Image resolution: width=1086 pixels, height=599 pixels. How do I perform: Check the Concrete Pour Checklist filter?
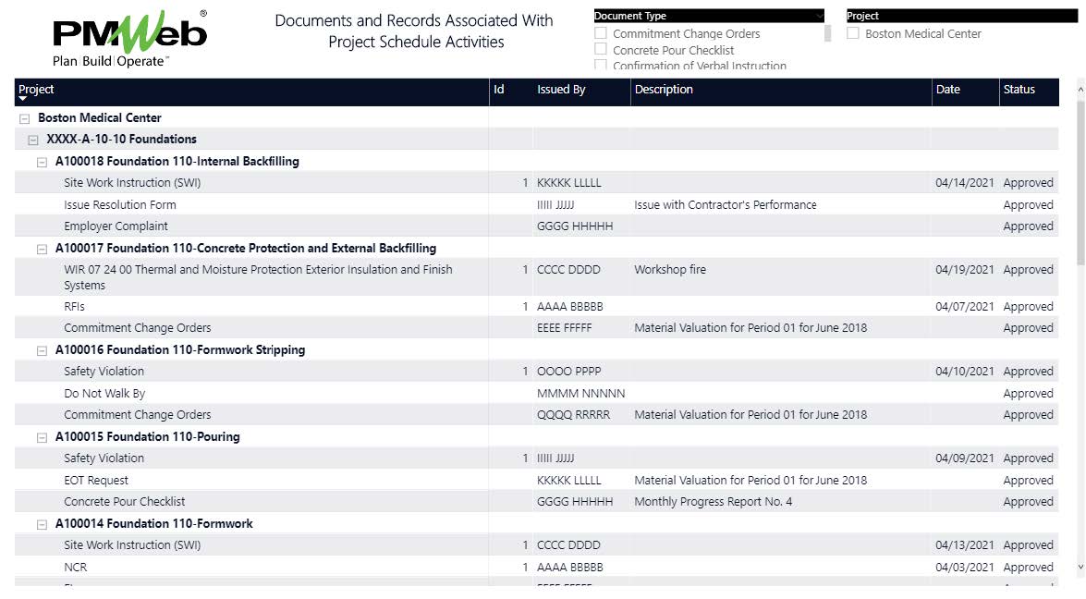[602, 50]
